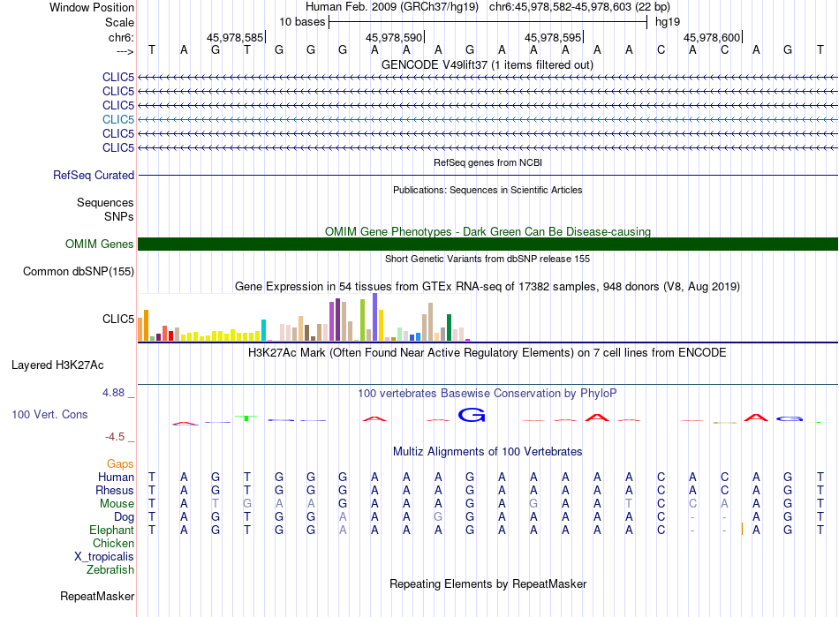The width and height of the screenshot is (839, 617).
Task: Click the Window Position label
Action: pyautogui.click(x=92, y=8)
